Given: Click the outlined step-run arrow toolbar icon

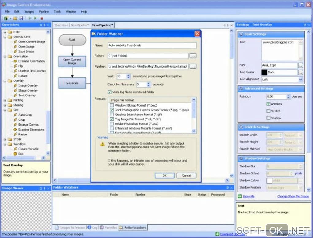Looking at the screenshot, I should pyautogui.click(x=30, y=18).
